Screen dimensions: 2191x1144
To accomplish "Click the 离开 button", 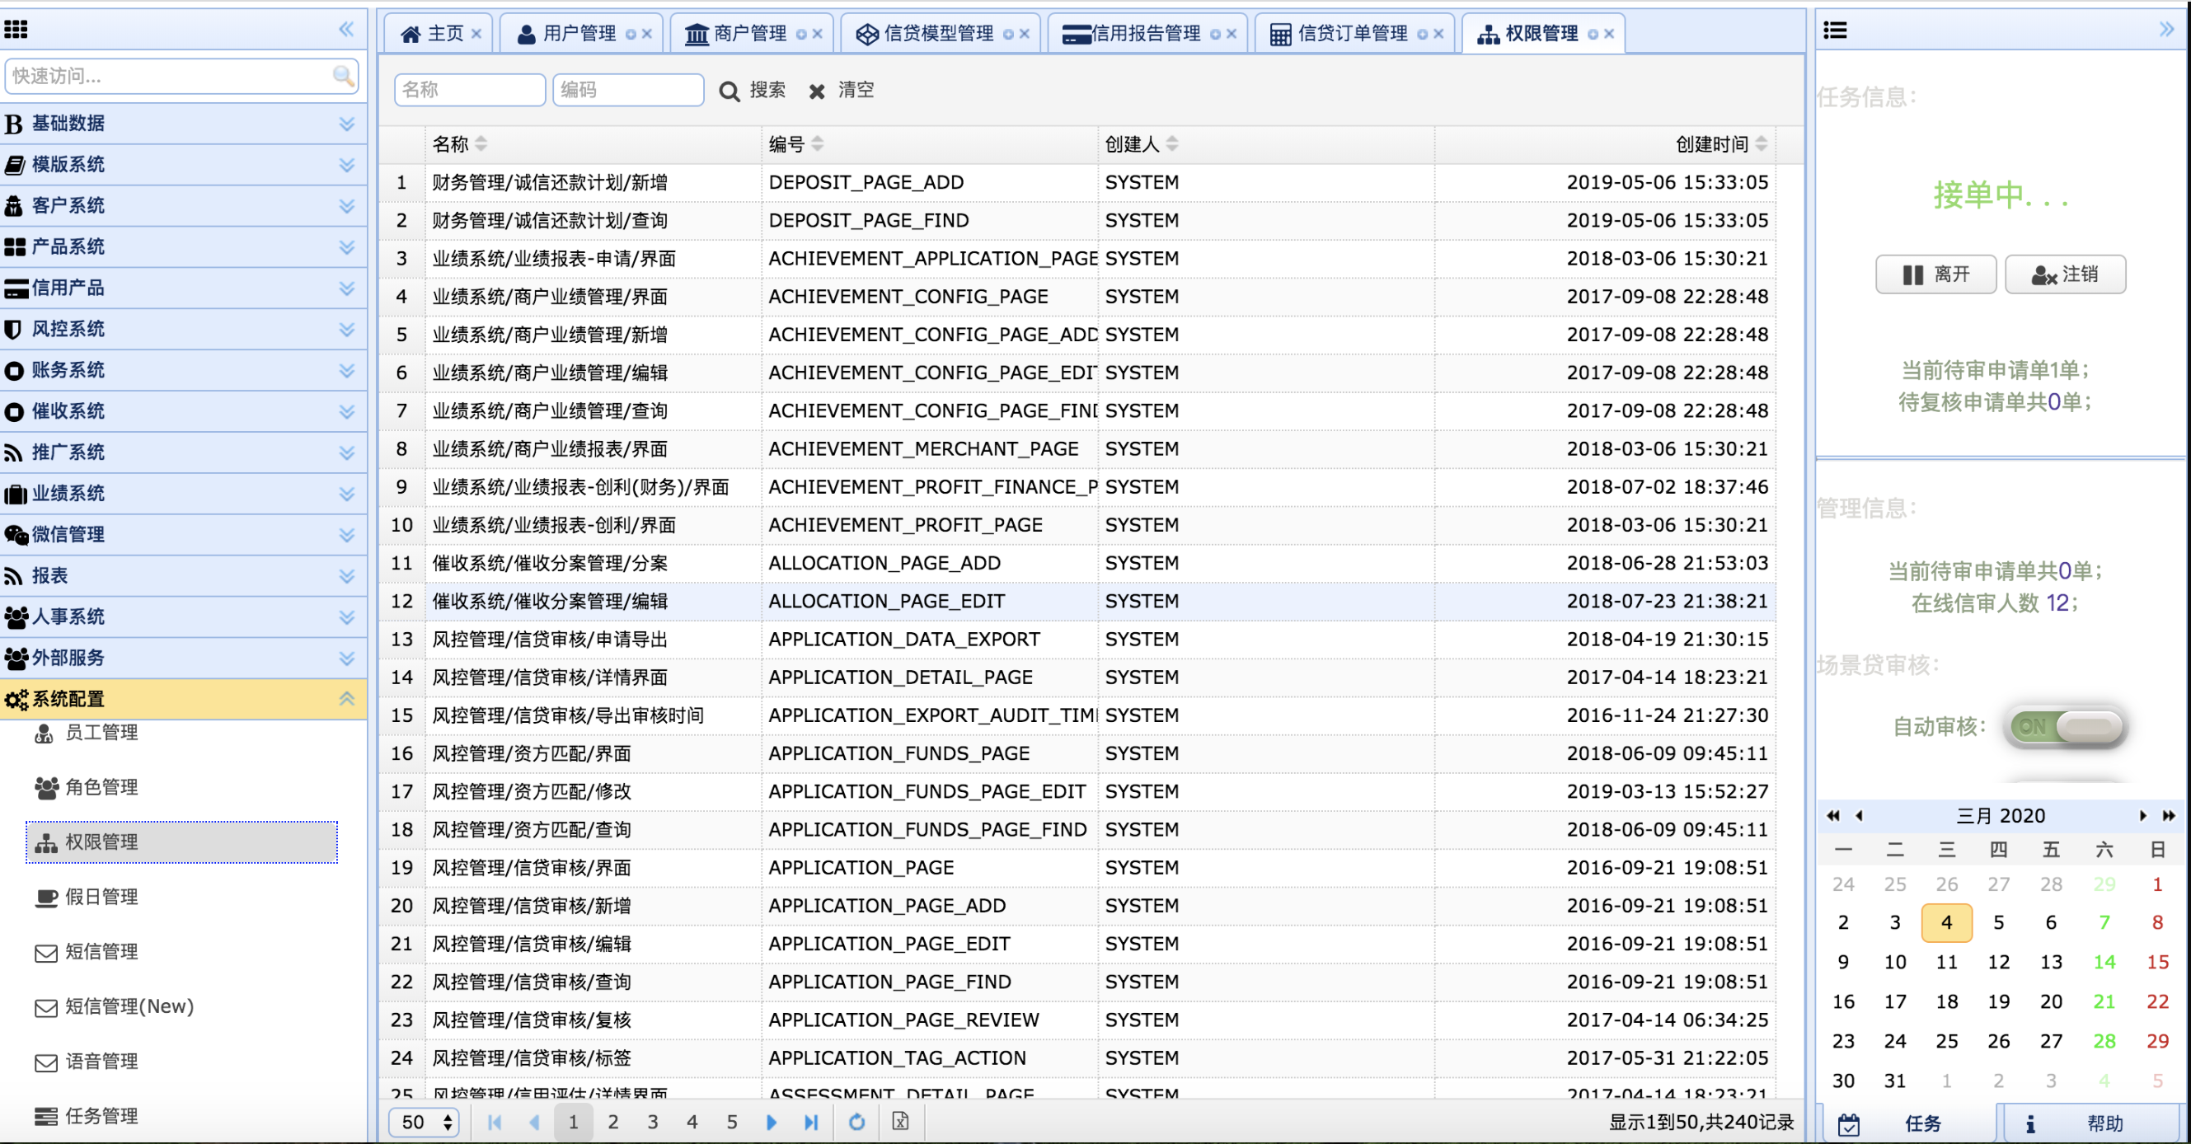I will [1935, 274].
